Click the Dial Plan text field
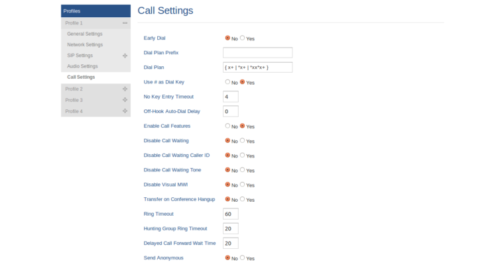 (x=257, y=67)
